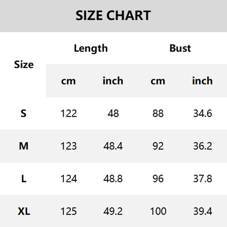
Task: Click the 96 bust cm value
Action: [x=158, y=179]
